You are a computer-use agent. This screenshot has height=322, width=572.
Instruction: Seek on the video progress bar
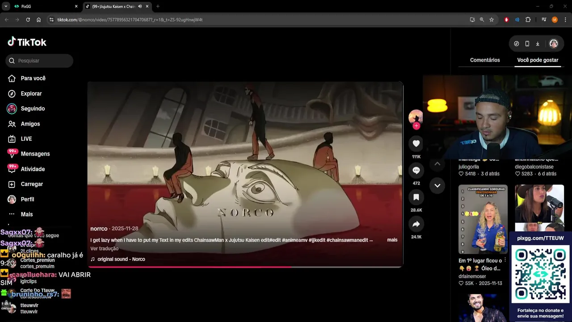click(x=245, y=267)
